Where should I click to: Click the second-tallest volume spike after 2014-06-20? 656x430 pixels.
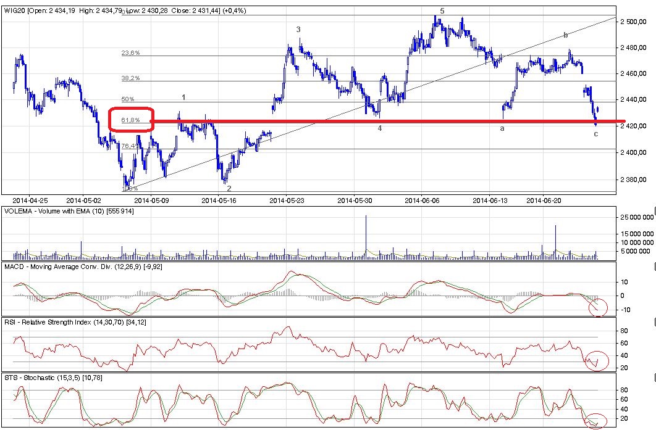coord(555,242)
